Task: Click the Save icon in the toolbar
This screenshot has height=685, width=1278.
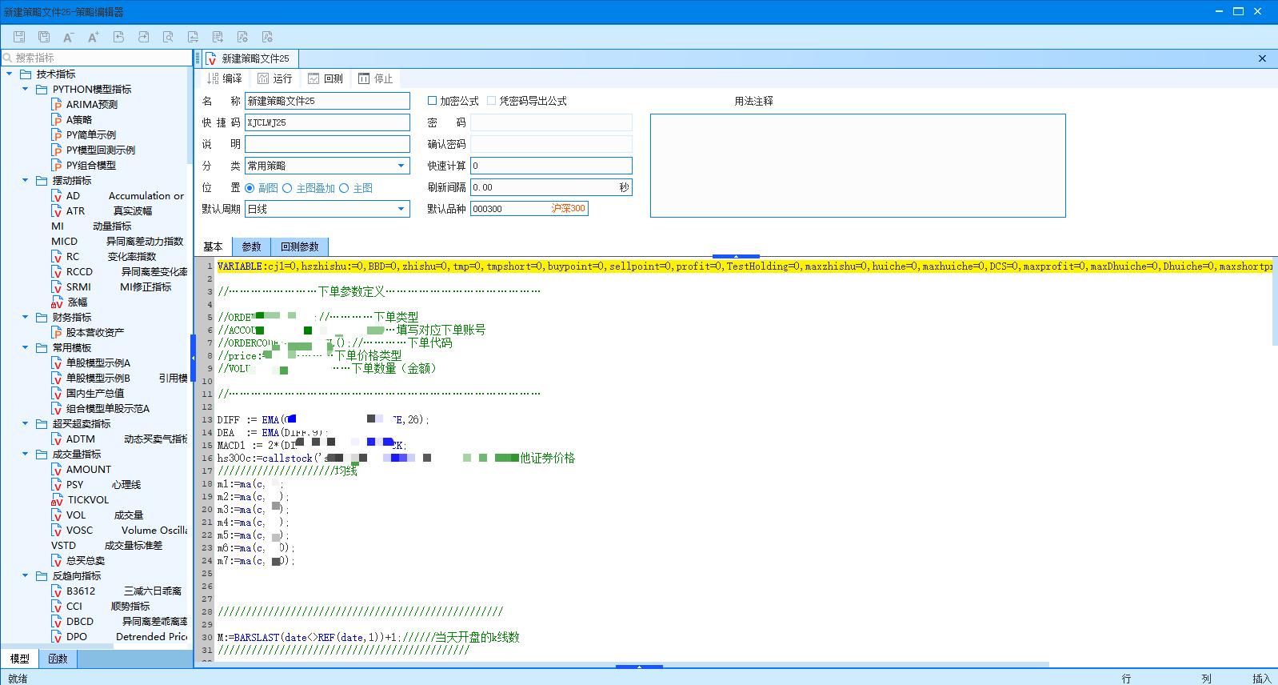Action: 19,37
